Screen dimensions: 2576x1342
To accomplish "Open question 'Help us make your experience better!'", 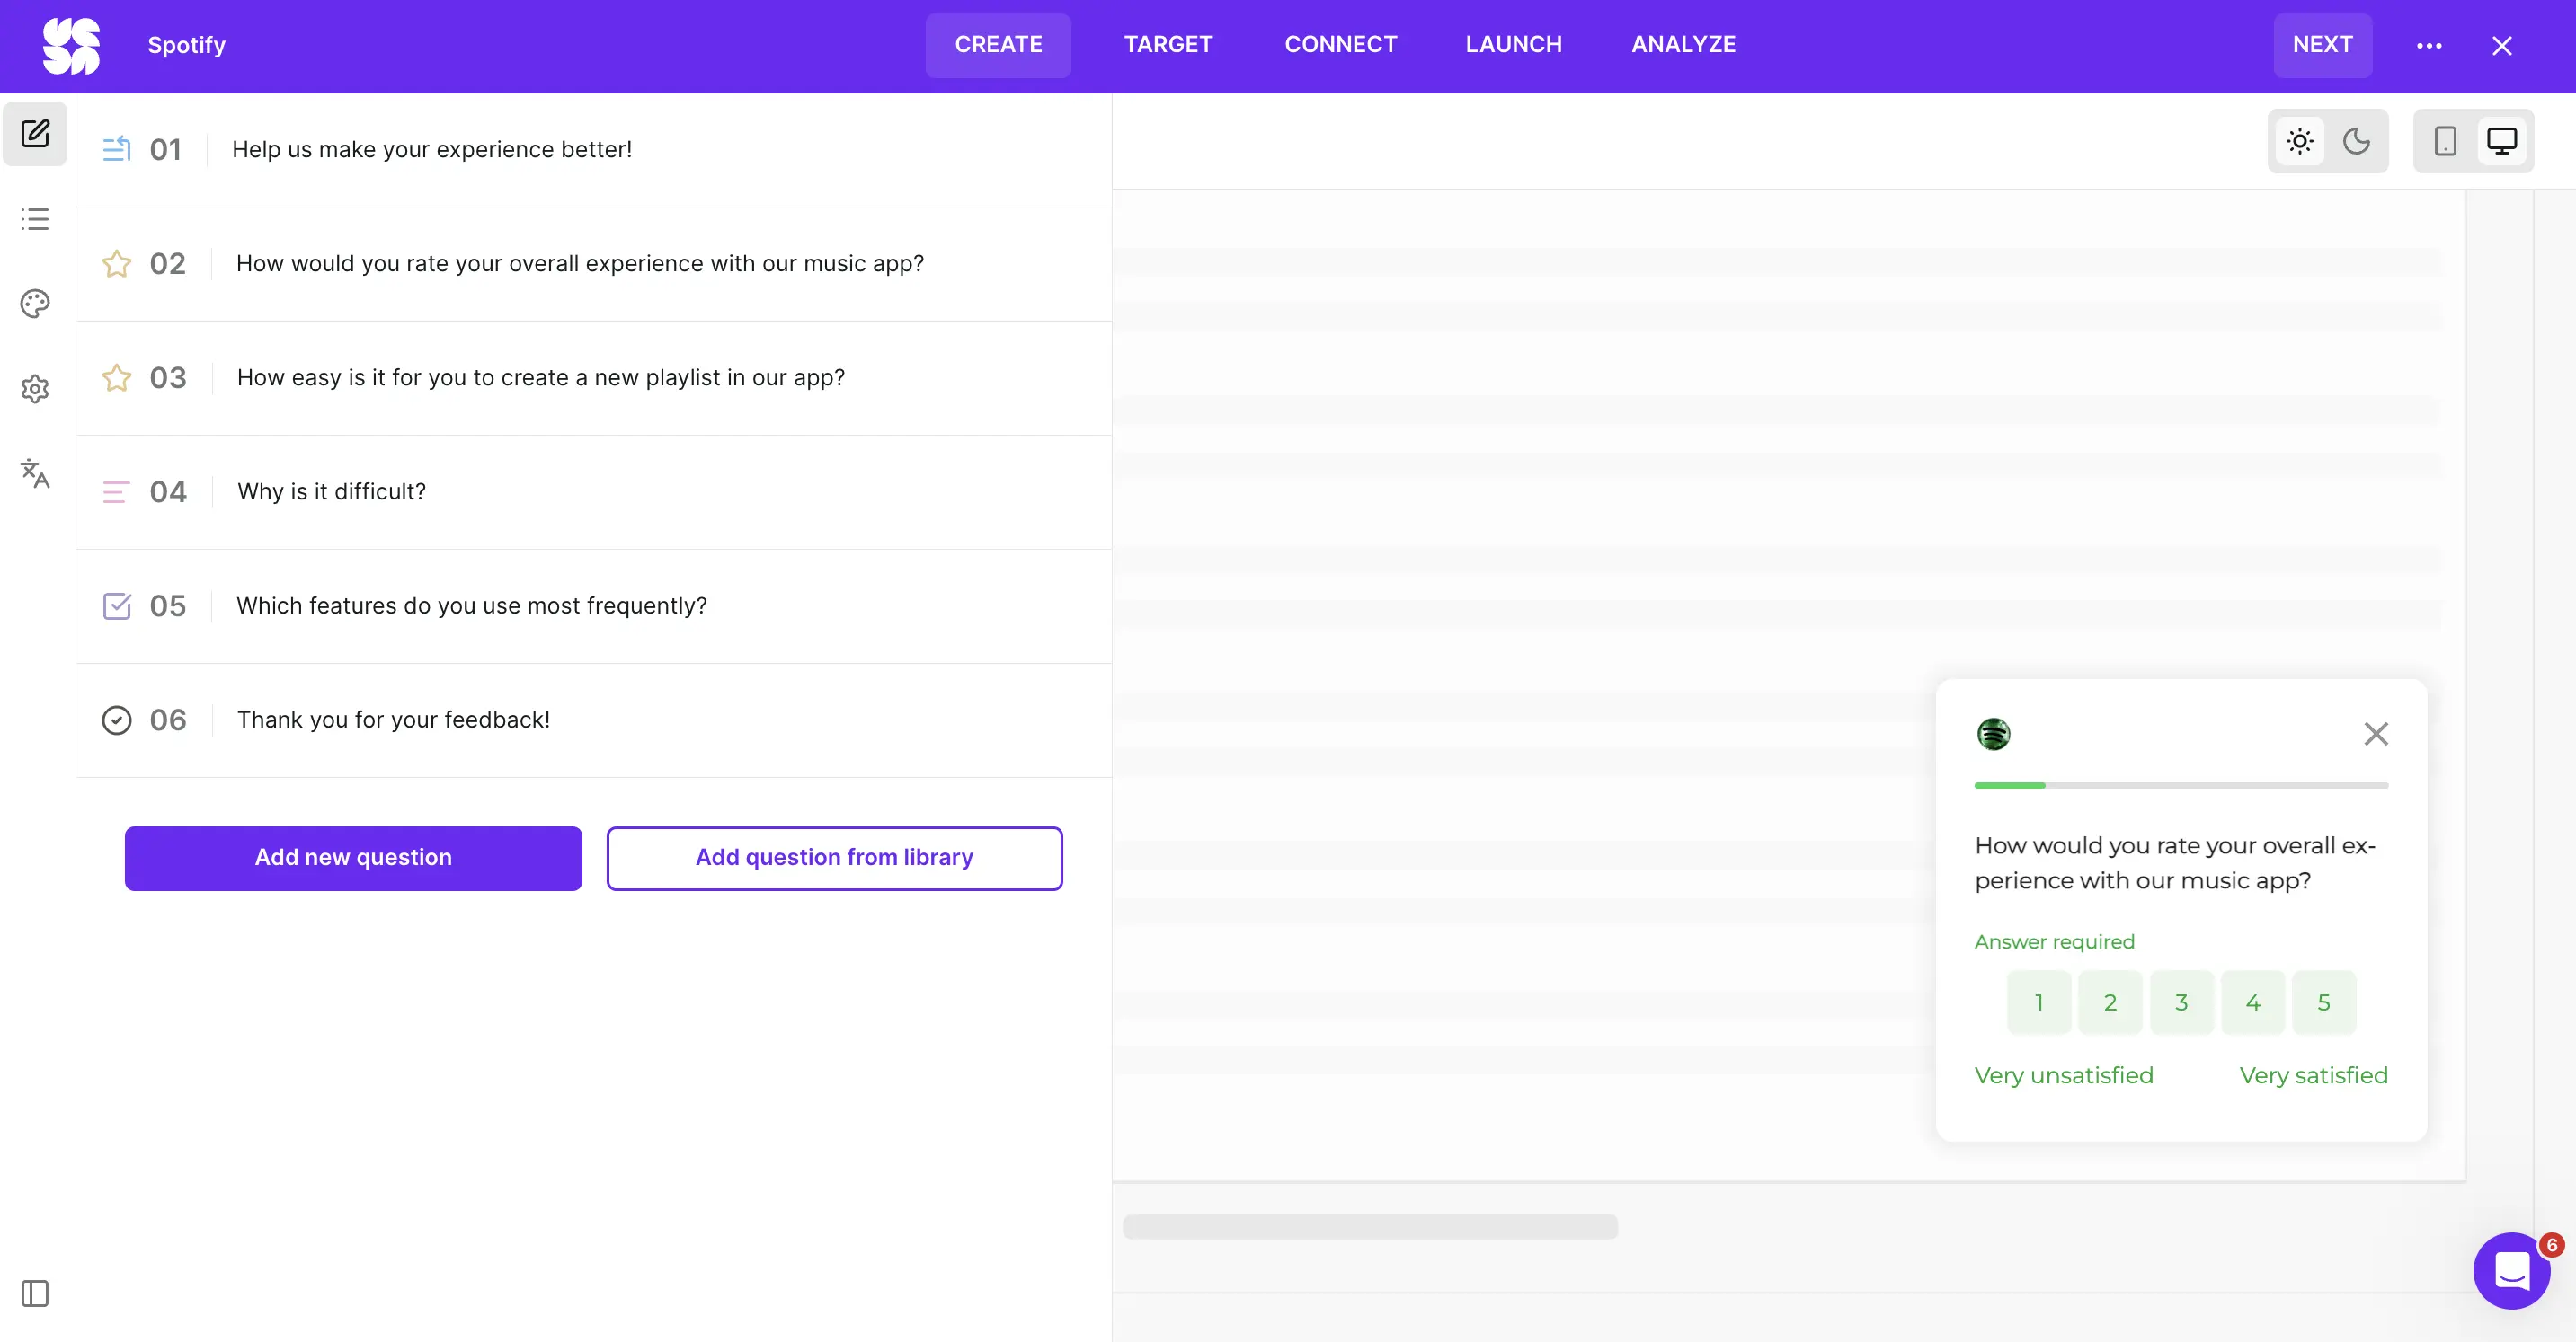I will click(x=594, y=150).
